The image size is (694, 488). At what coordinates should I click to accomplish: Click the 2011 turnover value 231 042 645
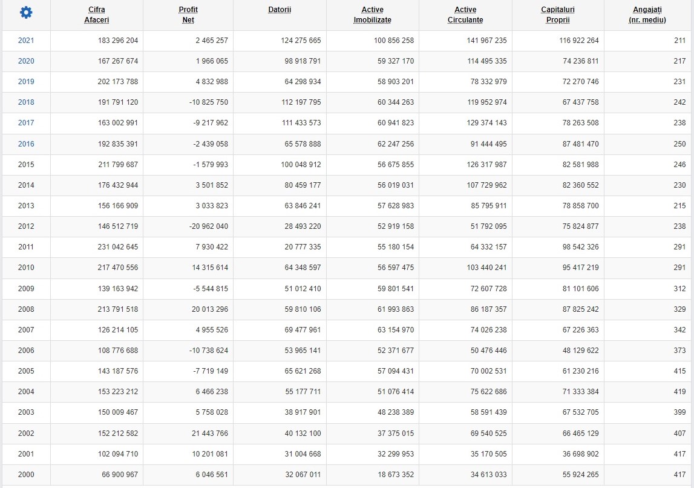click(118, 247)
